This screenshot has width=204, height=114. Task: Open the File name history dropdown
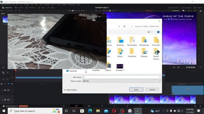(x=160, y=77)
